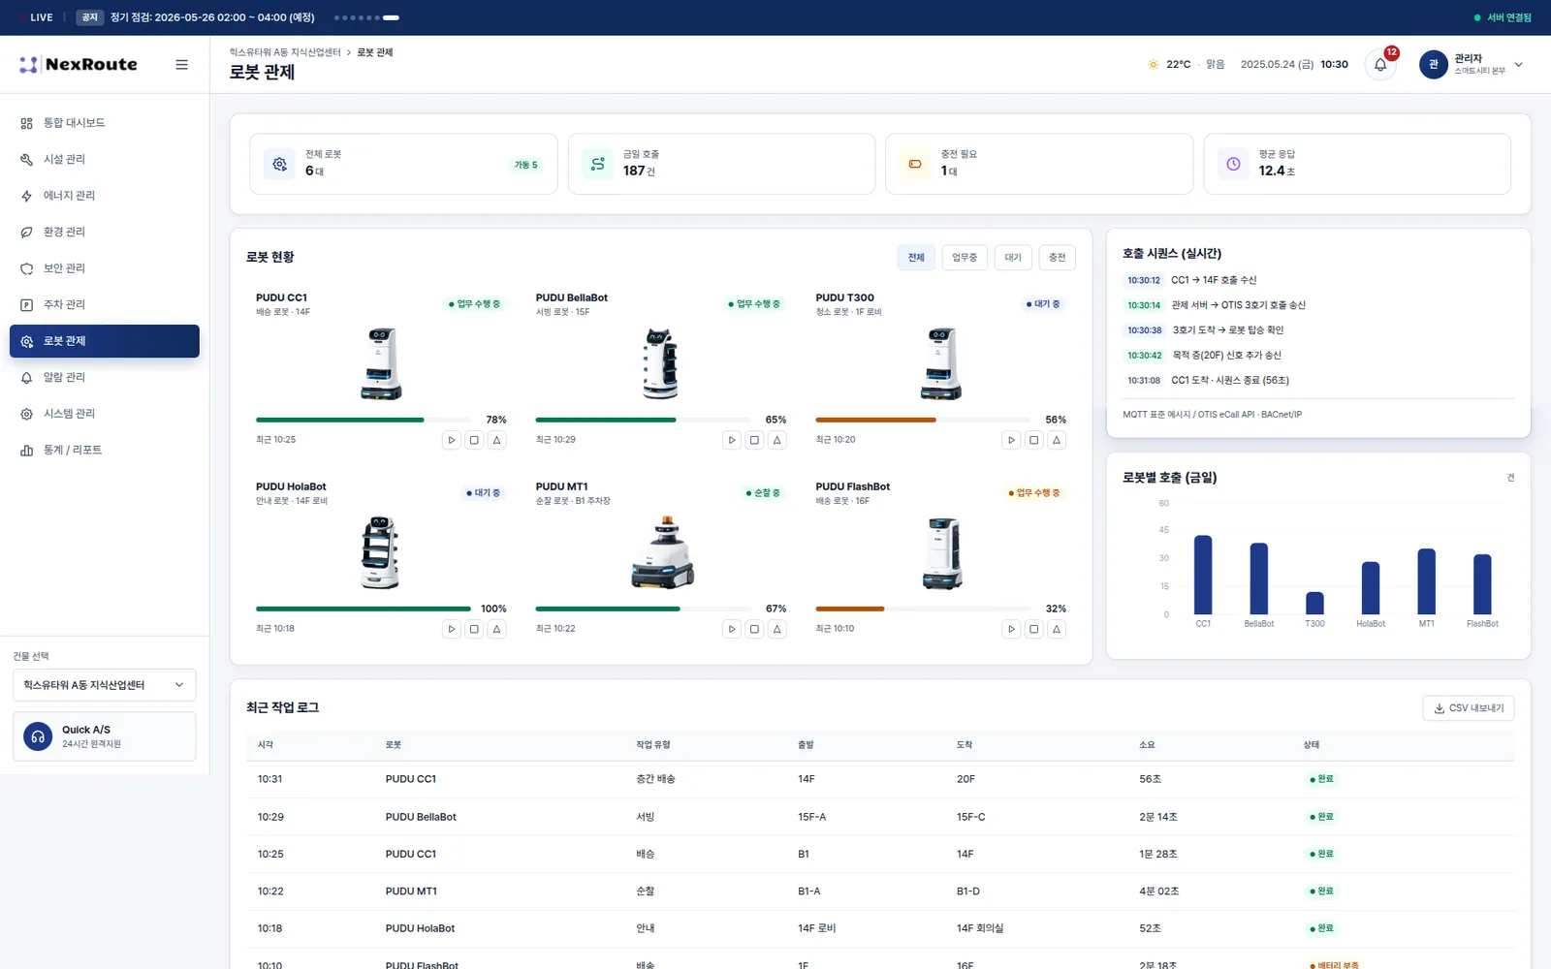Expand the building selection dropdown

click(104, 685)
